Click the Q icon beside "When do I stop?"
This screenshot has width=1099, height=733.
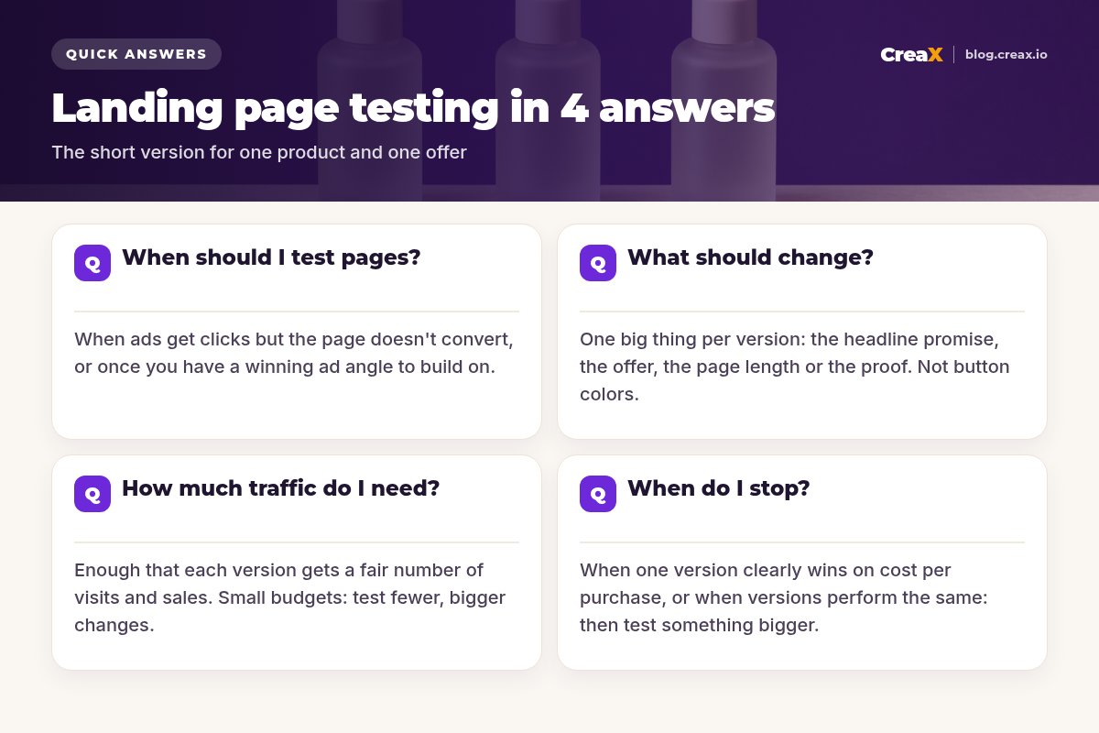[598, 494]
